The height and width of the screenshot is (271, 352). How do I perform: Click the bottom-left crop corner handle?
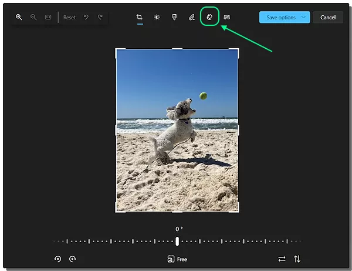[x=118, y=210]
